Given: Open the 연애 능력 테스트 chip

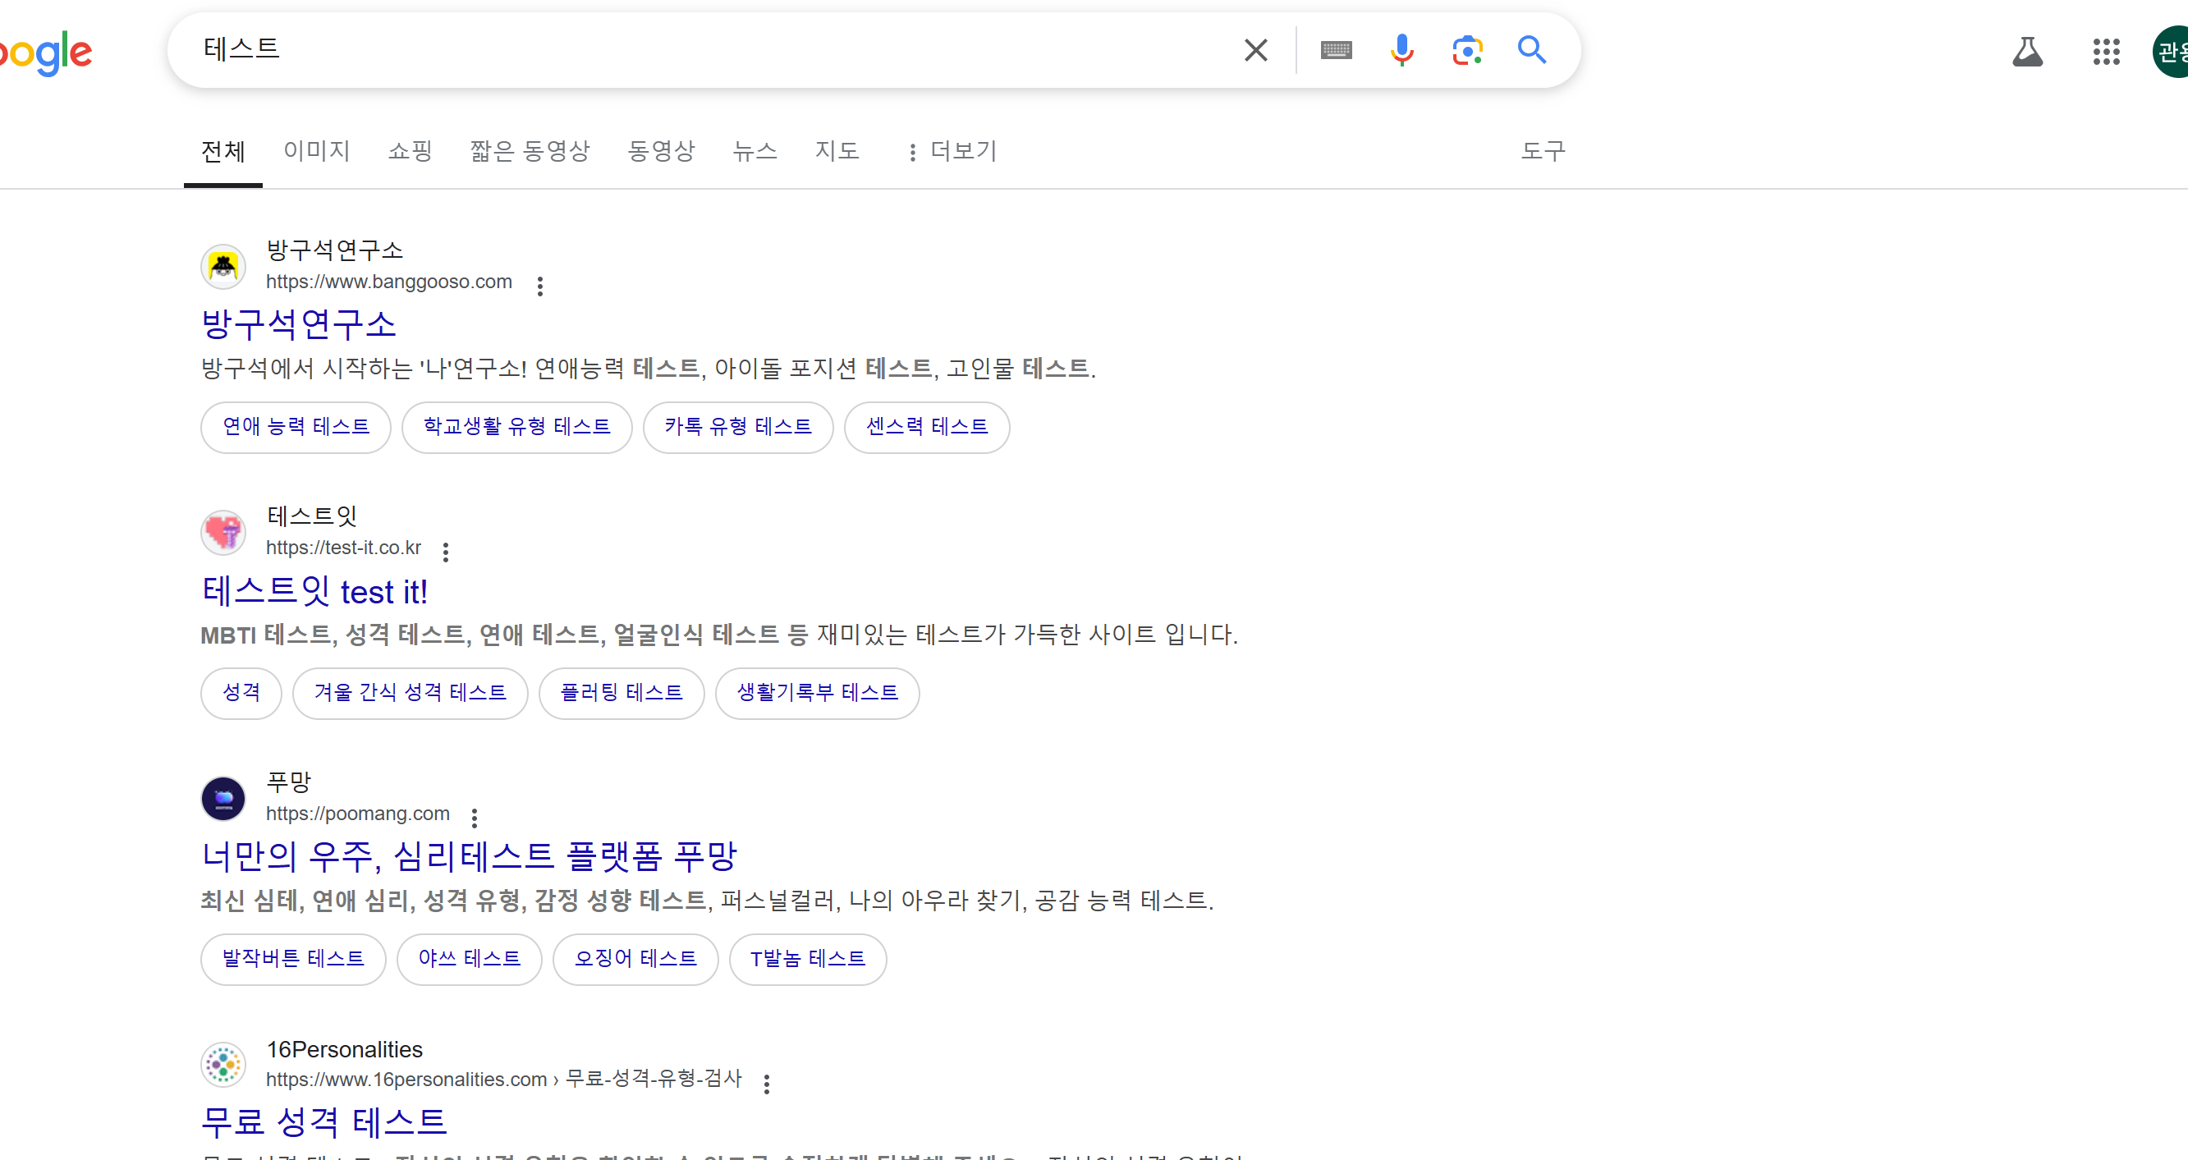Looking at the screenshot, I should [296, 427].
